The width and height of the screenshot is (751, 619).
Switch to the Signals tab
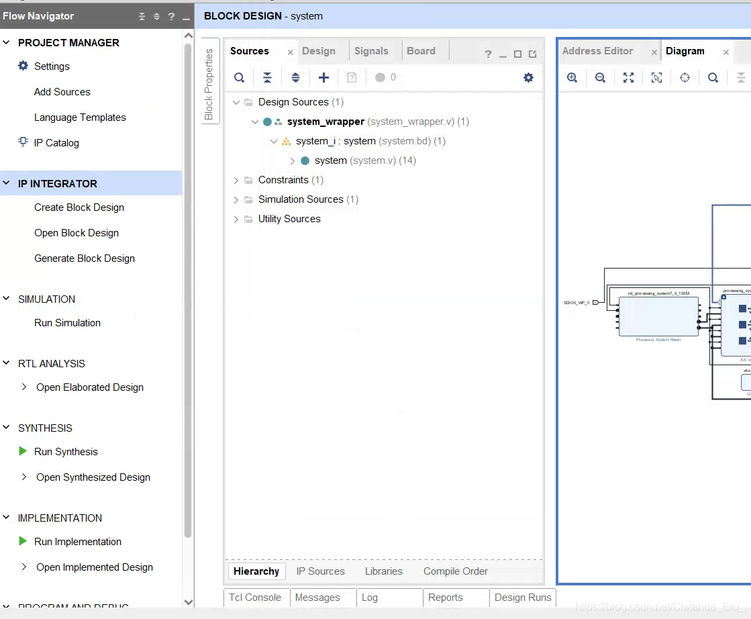click(x=371, y=51)
